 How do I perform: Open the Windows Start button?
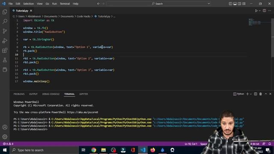click(x=5, y=150)
